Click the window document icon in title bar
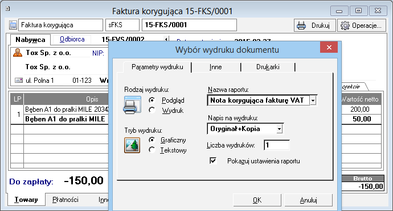 pos(7,9)
